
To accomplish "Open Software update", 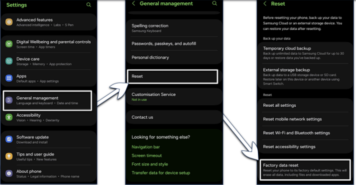I will pos(48,139).
